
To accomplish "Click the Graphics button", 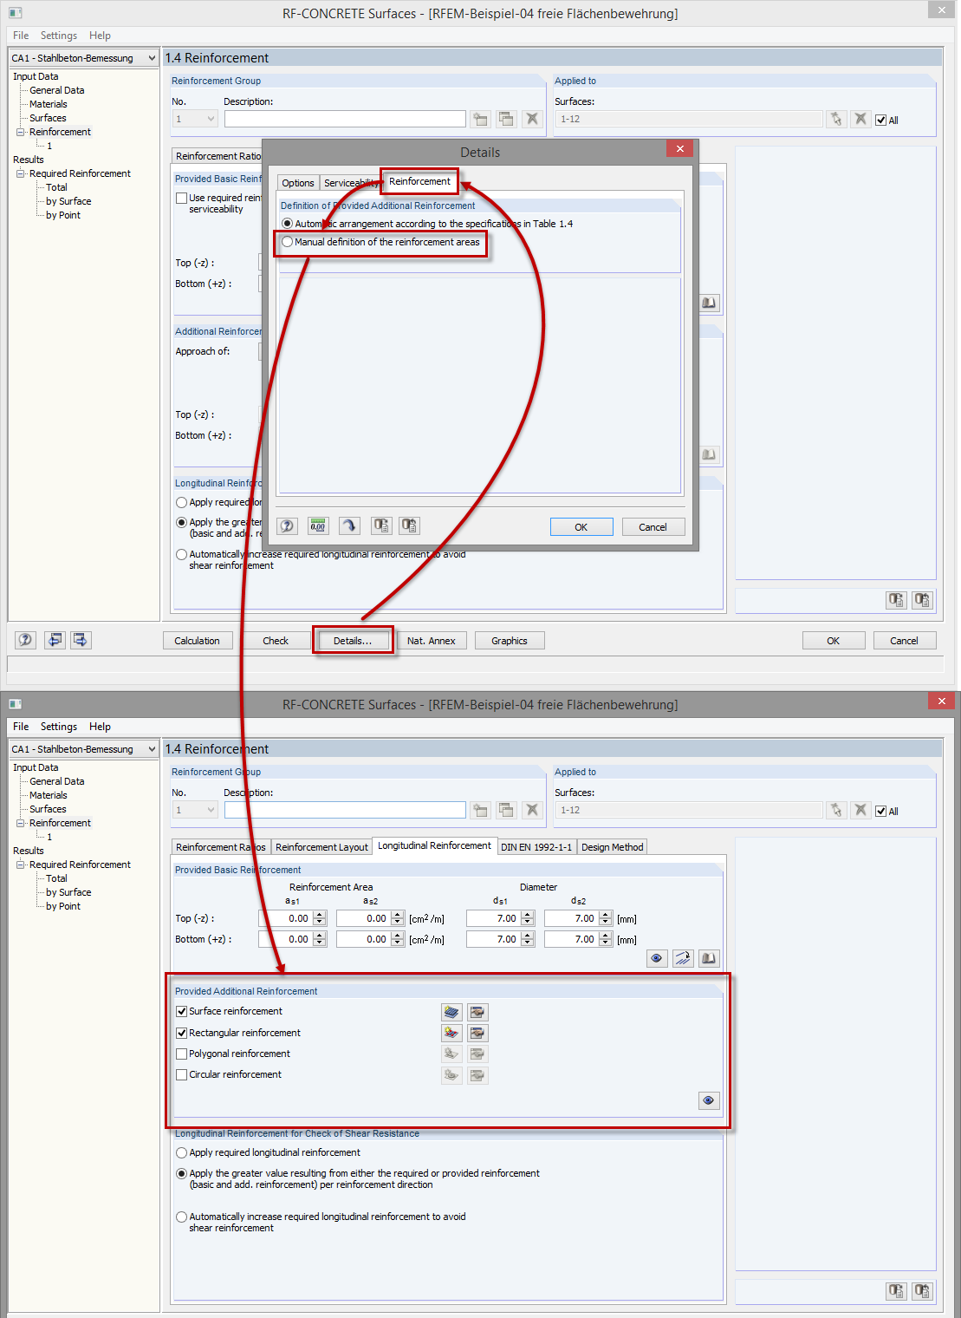I will click(509, 640).
